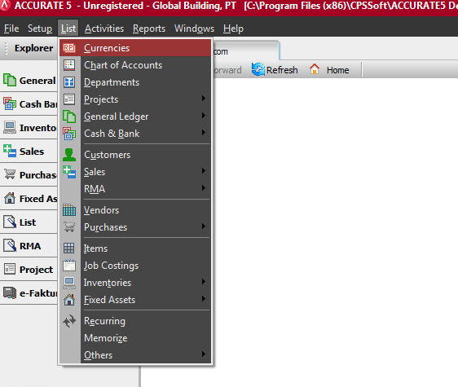Open the Reports menu
This screenshot has width=458, height=387.
point(149,29)
